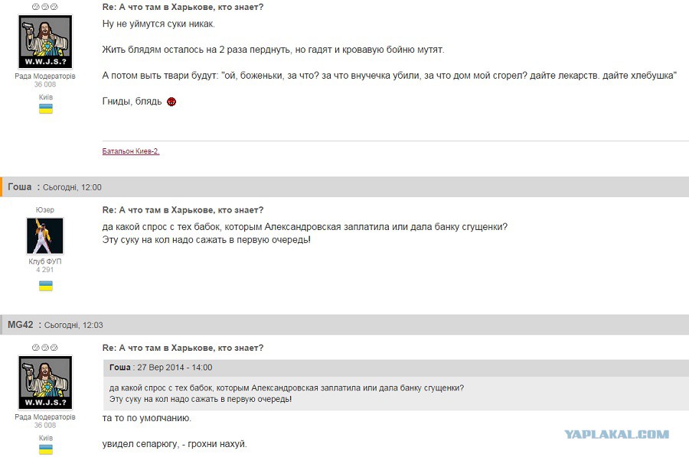Click the Ukrainian flag in the bottom post

[46, 449]
